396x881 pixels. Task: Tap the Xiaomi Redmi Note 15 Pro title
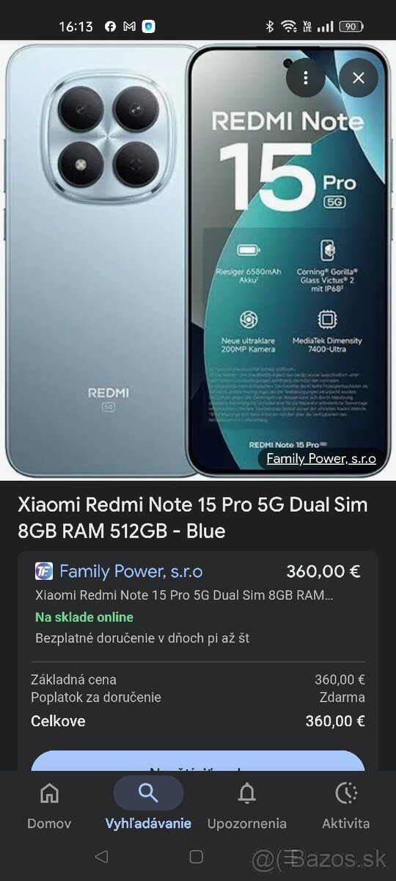point(193,518)
